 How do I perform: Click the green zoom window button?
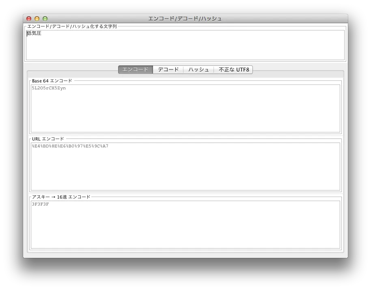click(45, 19)
